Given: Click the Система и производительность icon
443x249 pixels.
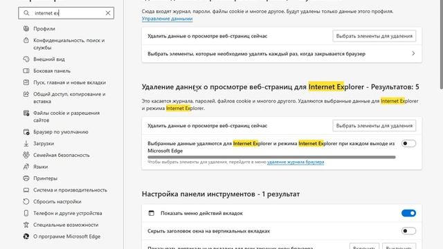Looking at the screenshot, I should click(26, 190).
